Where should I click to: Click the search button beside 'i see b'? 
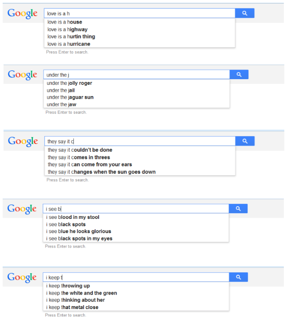point(238,208)
